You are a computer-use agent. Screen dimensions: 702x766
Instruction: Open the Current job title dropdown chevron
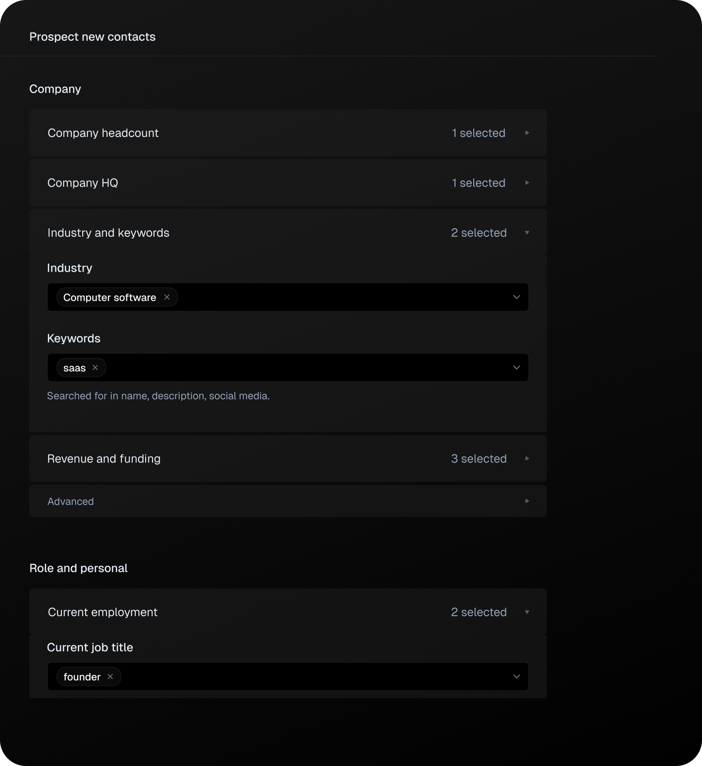click(x=516, y=676)
